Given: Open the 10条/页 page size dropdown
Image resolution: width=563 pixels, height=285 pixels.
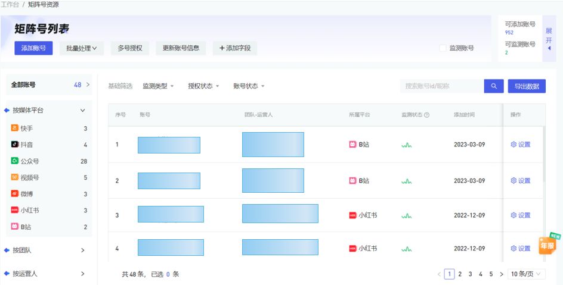Looking at the screenshot, I should pyautogui.click(x=526, y=274).
